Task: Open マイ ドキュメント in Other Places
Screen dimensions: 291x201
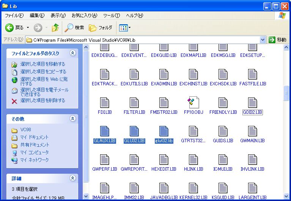Action: click(34, 137)
